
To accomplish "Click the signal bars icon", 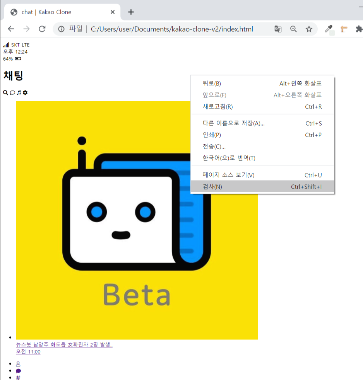I will pos(6,45).
